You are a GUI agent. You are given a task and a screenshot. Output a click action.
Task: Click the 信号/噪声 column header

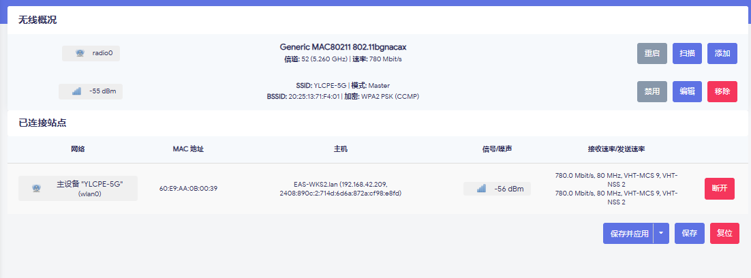497,149
